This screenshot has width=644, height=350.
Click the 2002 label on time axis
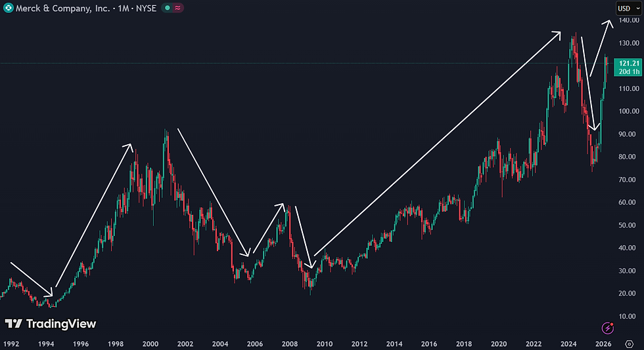coord(185,344)
